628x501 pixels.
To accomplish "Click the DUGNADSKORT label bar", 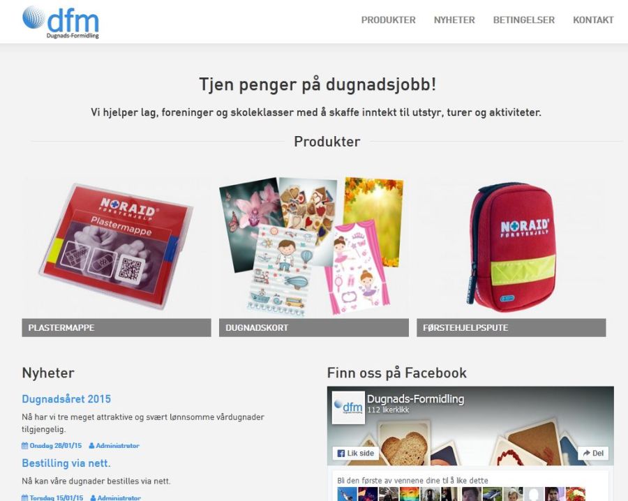I will point(313,327).
